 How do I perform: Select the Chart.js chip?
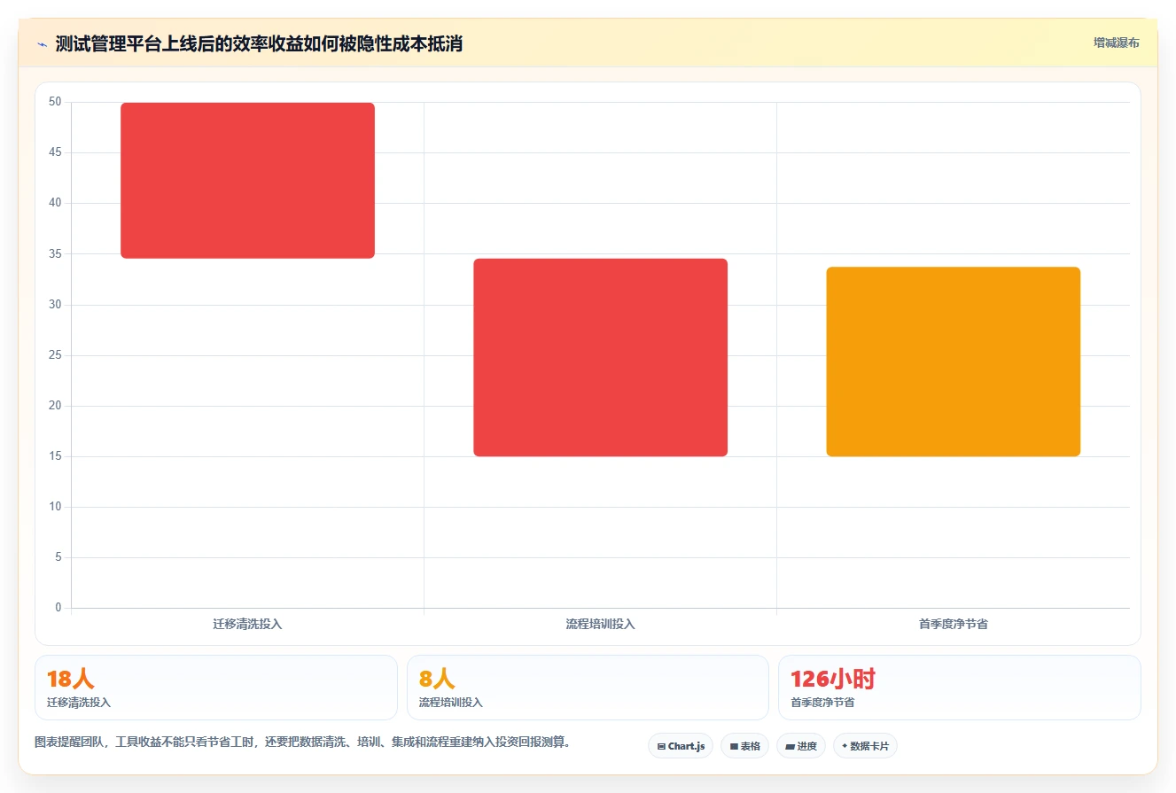pos(681,746)
